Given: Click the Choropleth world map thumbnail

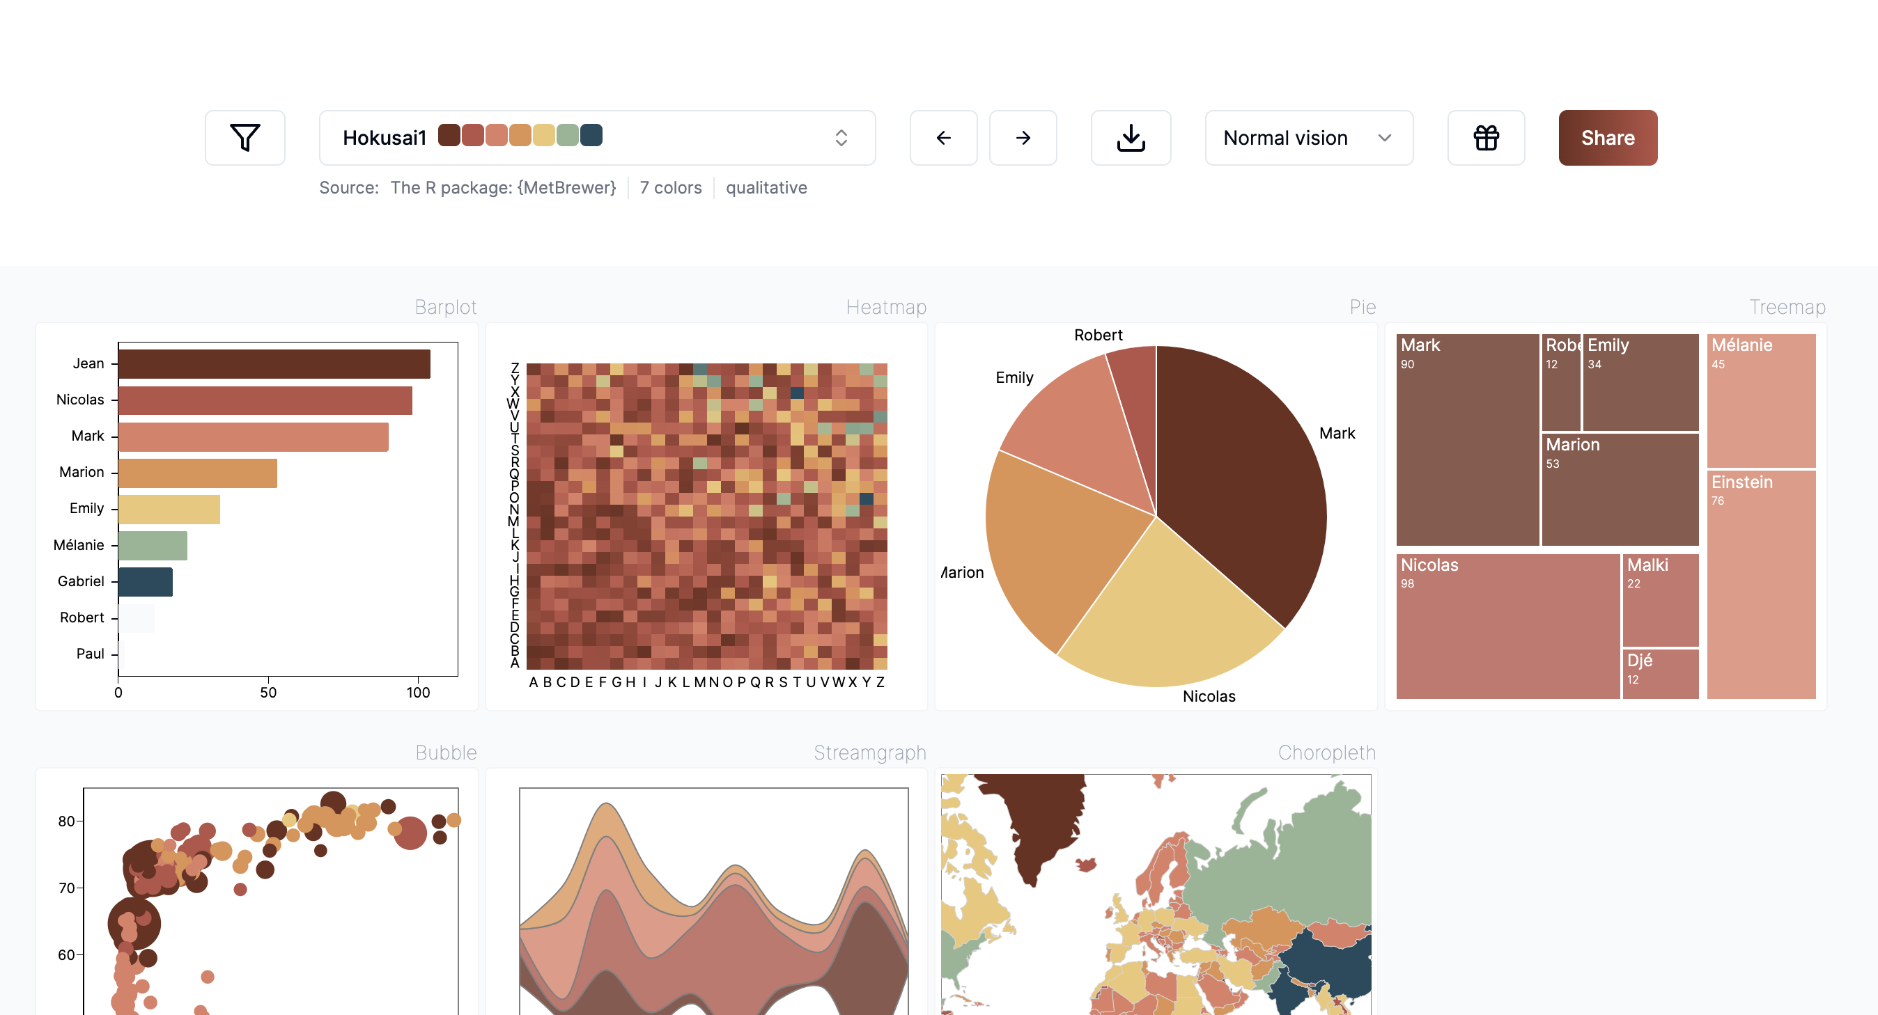Looking at the screenshot, I should [1156, 894].
